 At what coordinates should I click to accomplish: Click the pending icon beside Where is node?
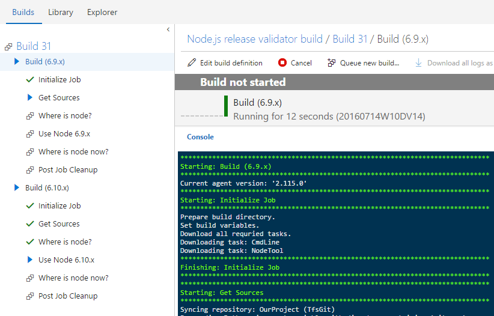coord(30,116)
